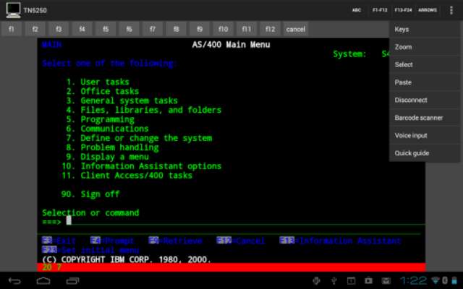Tap the F23=Set initial menu hotspot
Screen dimensions: 463x289
pos(90,251)
